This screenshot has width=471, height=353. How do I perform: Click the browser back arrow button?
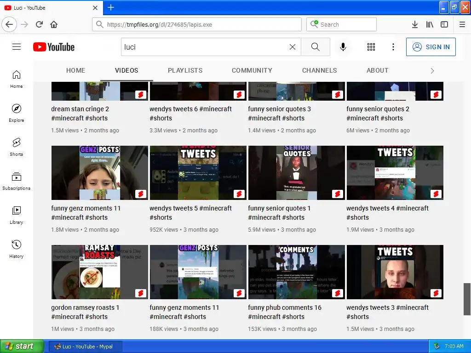pos(9,24)
